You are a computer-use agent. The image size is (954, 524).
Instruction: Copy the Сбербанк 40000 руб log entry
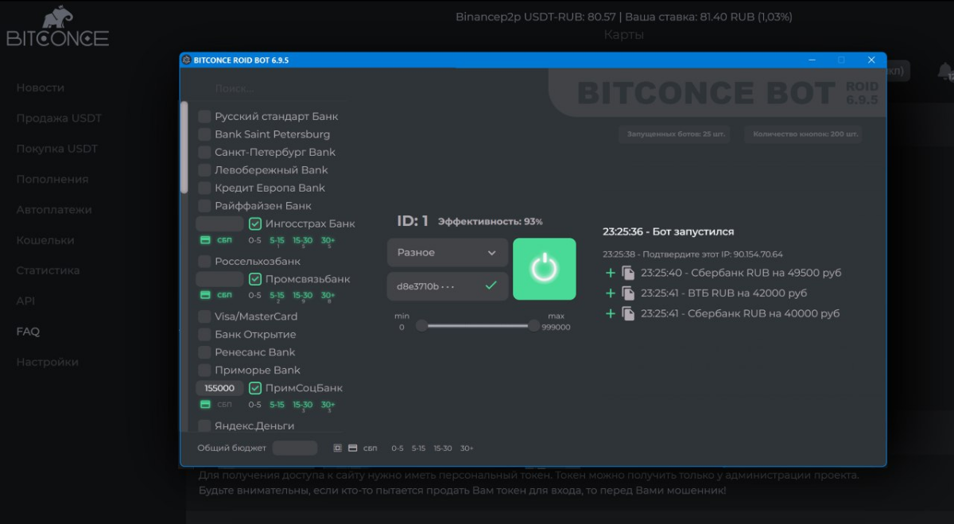[628, 313]
